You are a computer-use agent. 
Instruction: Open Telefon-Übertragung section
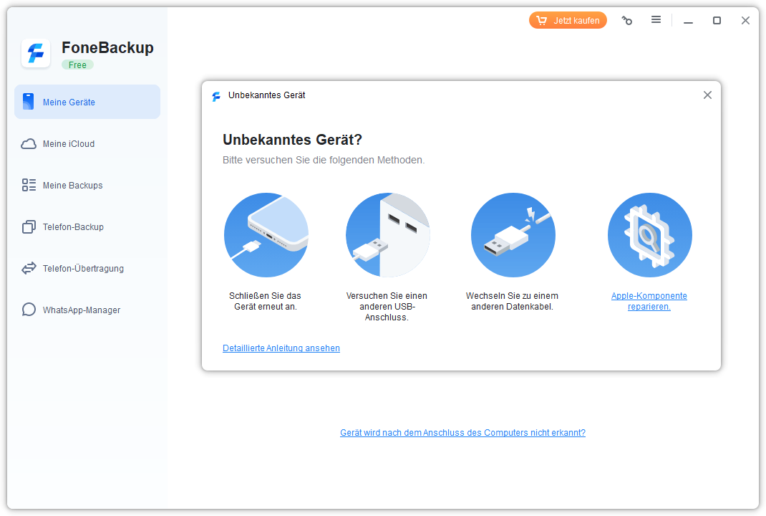(87, 269)
